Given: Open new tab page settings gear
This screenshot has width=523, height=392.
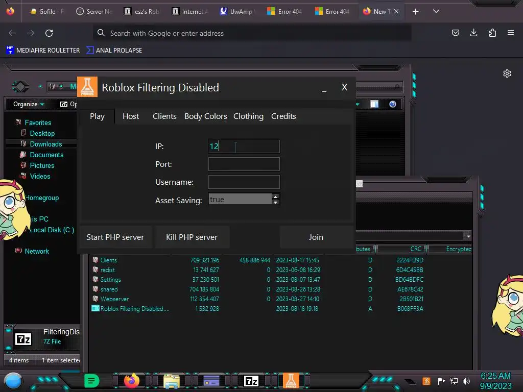Looking at the screenshot, I should coord(507,73).
